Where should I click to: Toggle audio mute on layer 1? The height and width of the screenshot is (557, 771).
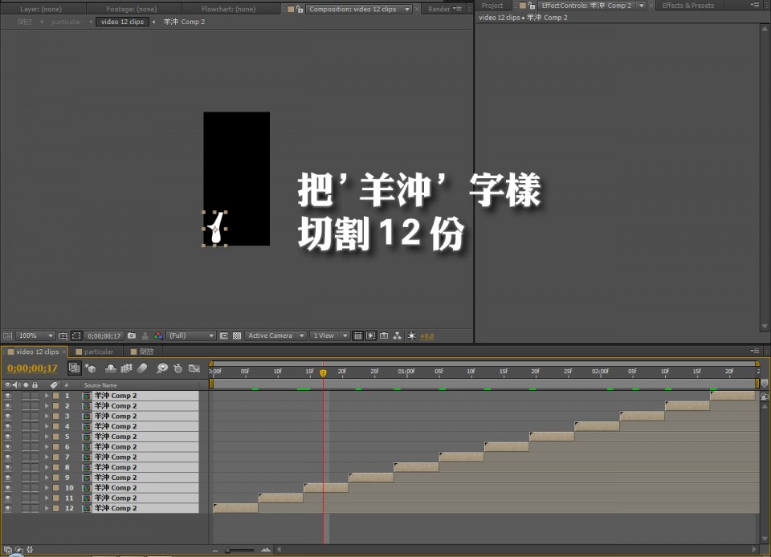pos(15,396)
